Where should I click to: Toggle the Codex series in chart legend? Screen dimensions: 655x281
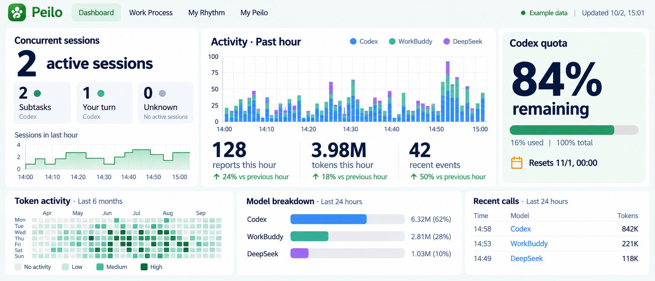tap(364, 41)
